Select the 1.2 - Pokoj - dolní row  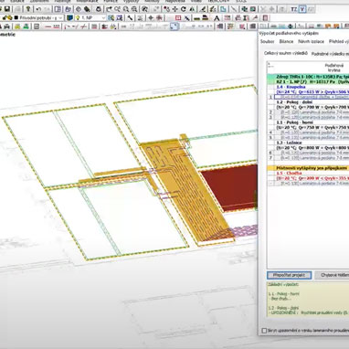point(308,102)
